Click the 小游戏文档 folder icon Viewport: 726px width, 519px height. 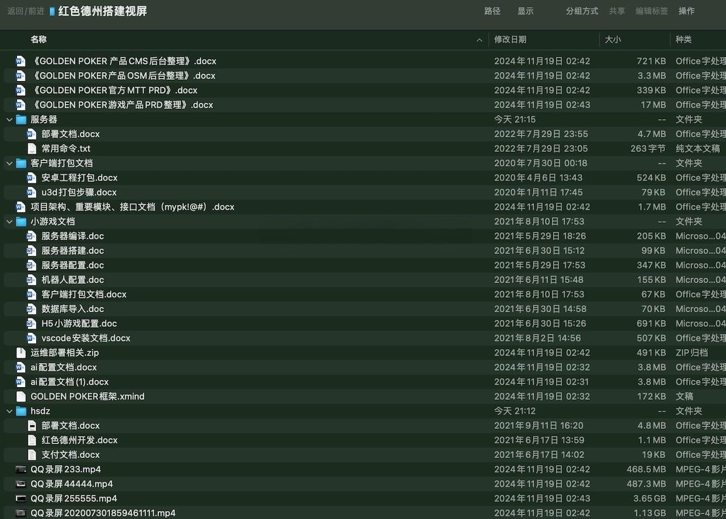tap(21, 221)
